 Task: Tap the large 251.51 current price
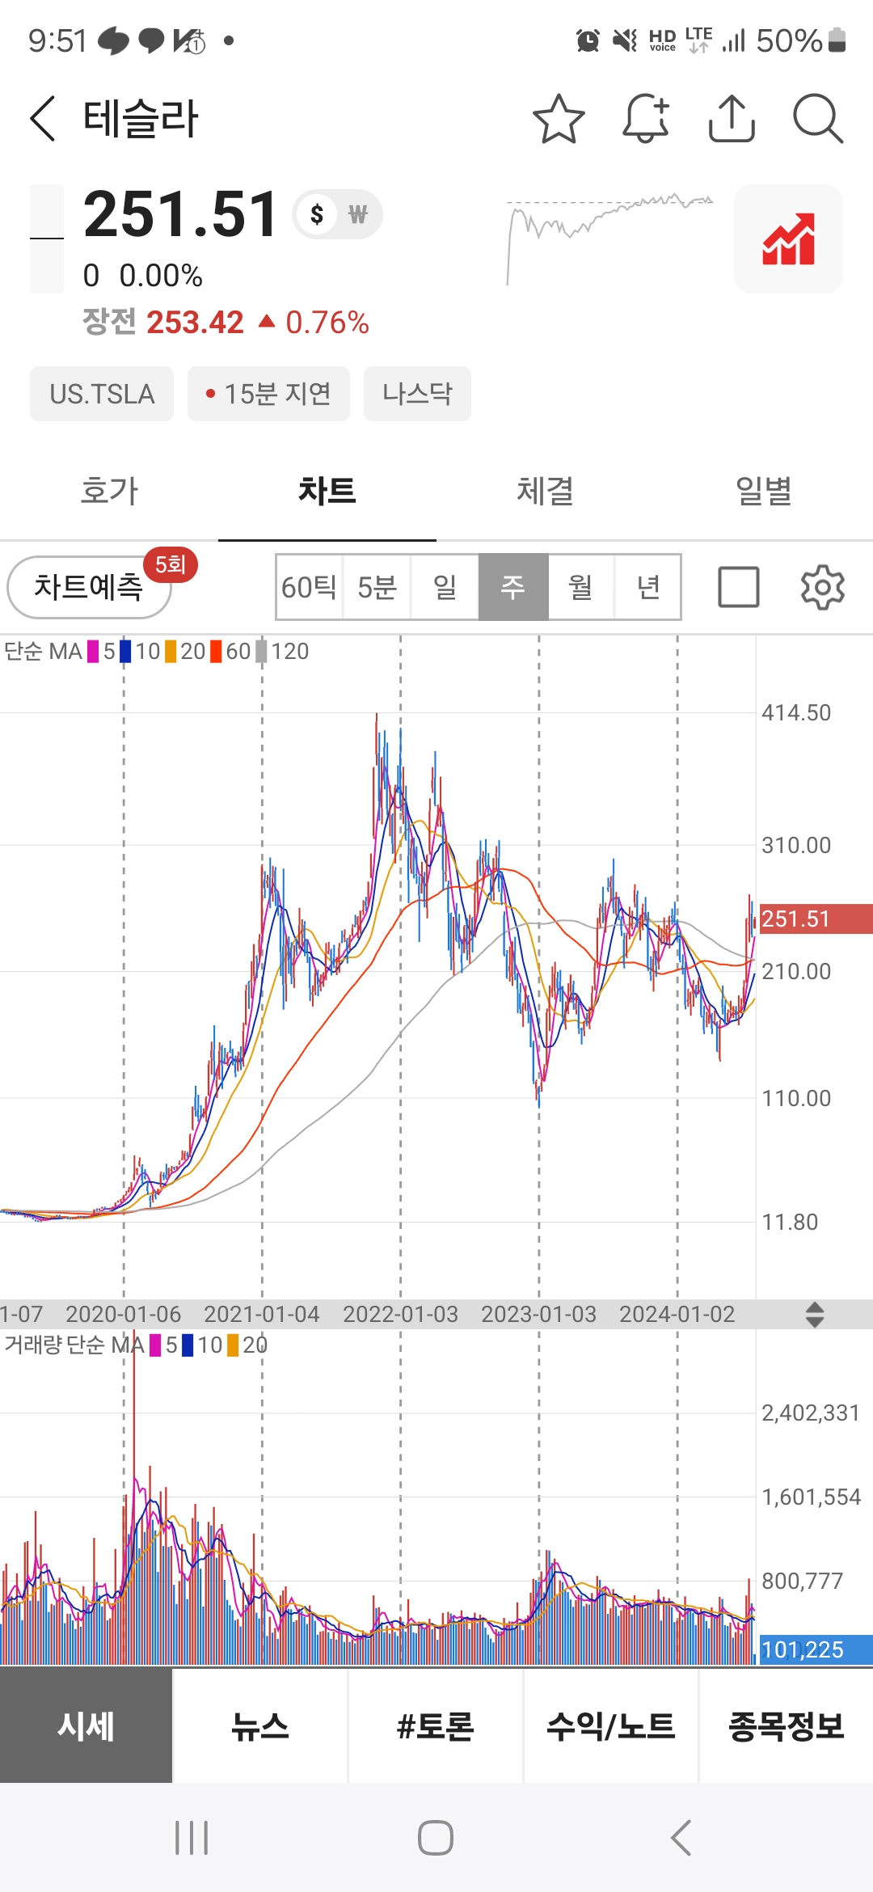click(181, 215)
